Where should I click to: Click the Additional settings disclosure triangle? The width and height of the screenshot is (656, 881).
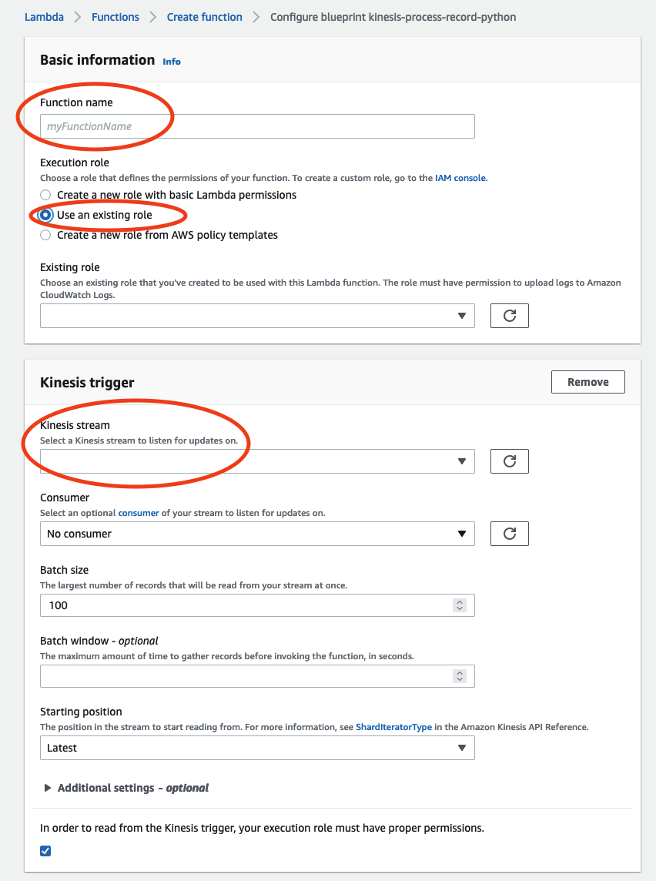(x=46, y=788)
